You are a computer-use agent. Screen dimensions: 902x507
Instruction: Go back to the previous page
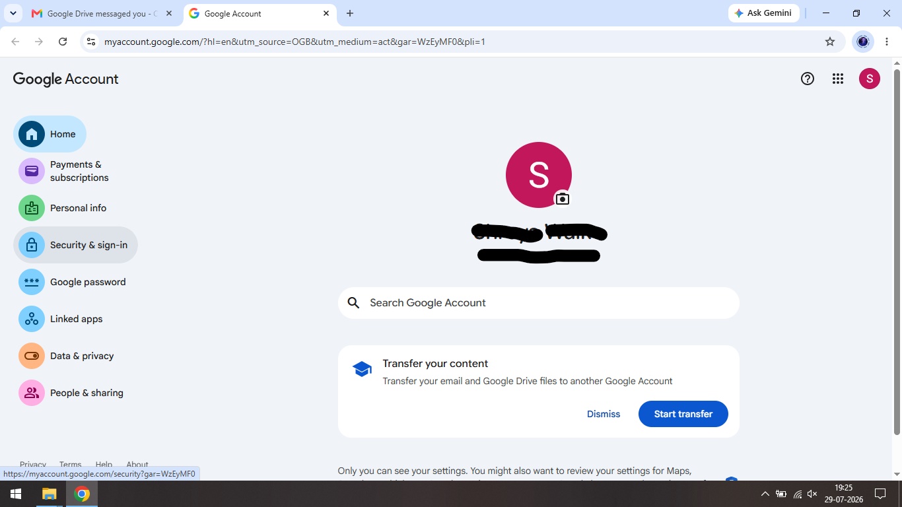click(x=15, y=42)
